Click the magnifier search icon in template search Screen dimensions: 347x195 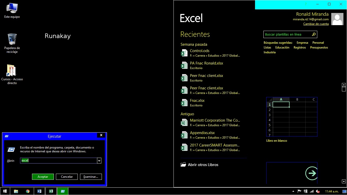coord(314,34)
